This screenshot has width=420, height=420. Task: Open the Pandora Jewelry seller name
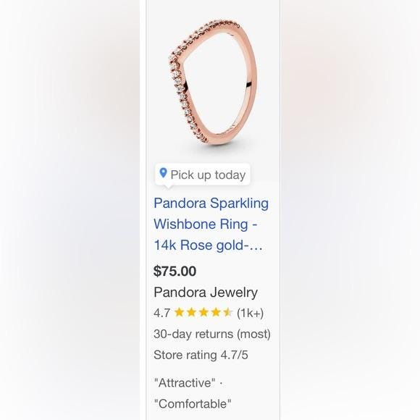(x=206, y=292)
